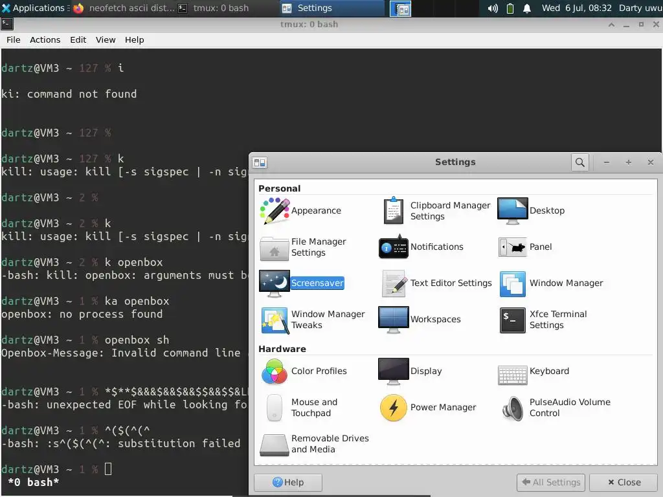Click the tmux status '*0 bash*'
Image resolution: width=663 pixels, height=497 pixels.
tap(34, 482)
